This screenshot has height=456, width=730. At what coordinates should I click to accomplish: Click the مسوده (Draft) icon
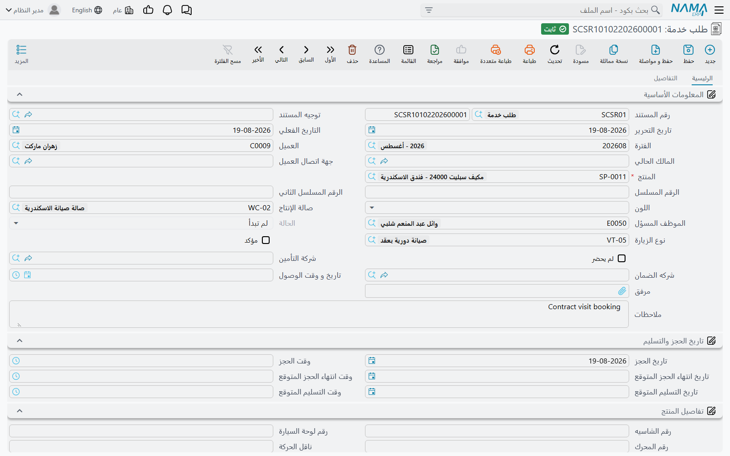(581, 50)
